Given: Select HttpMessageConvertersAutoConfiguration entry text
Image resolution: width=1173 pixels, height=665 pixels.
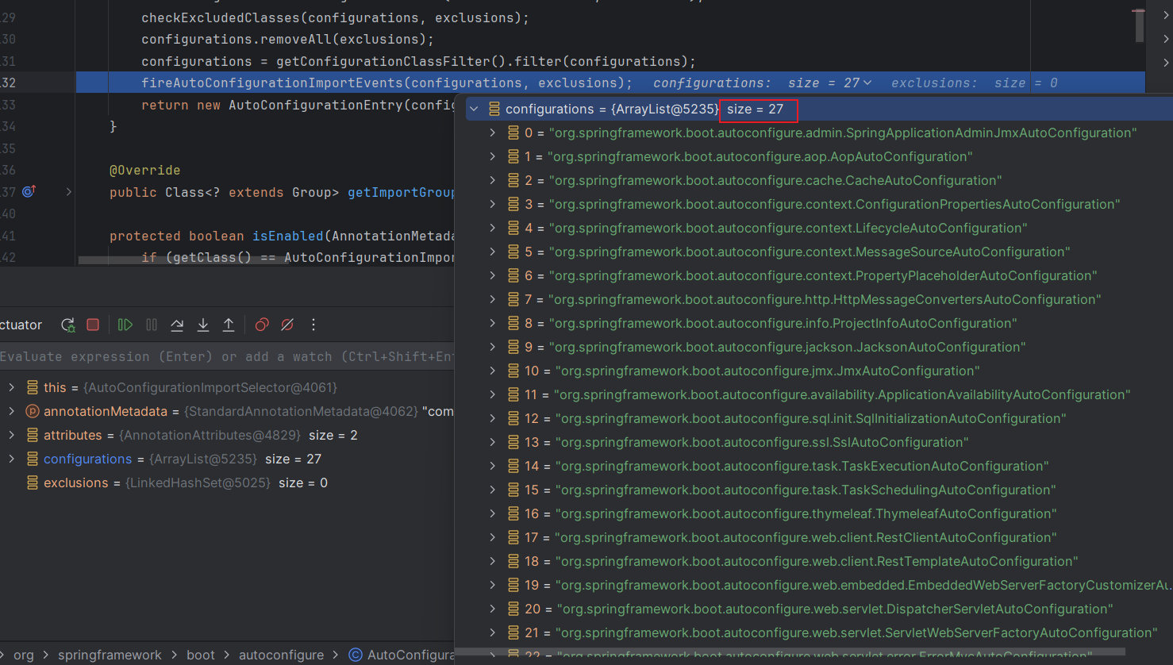Looking at the screenshot, I should tap(825, 299).
